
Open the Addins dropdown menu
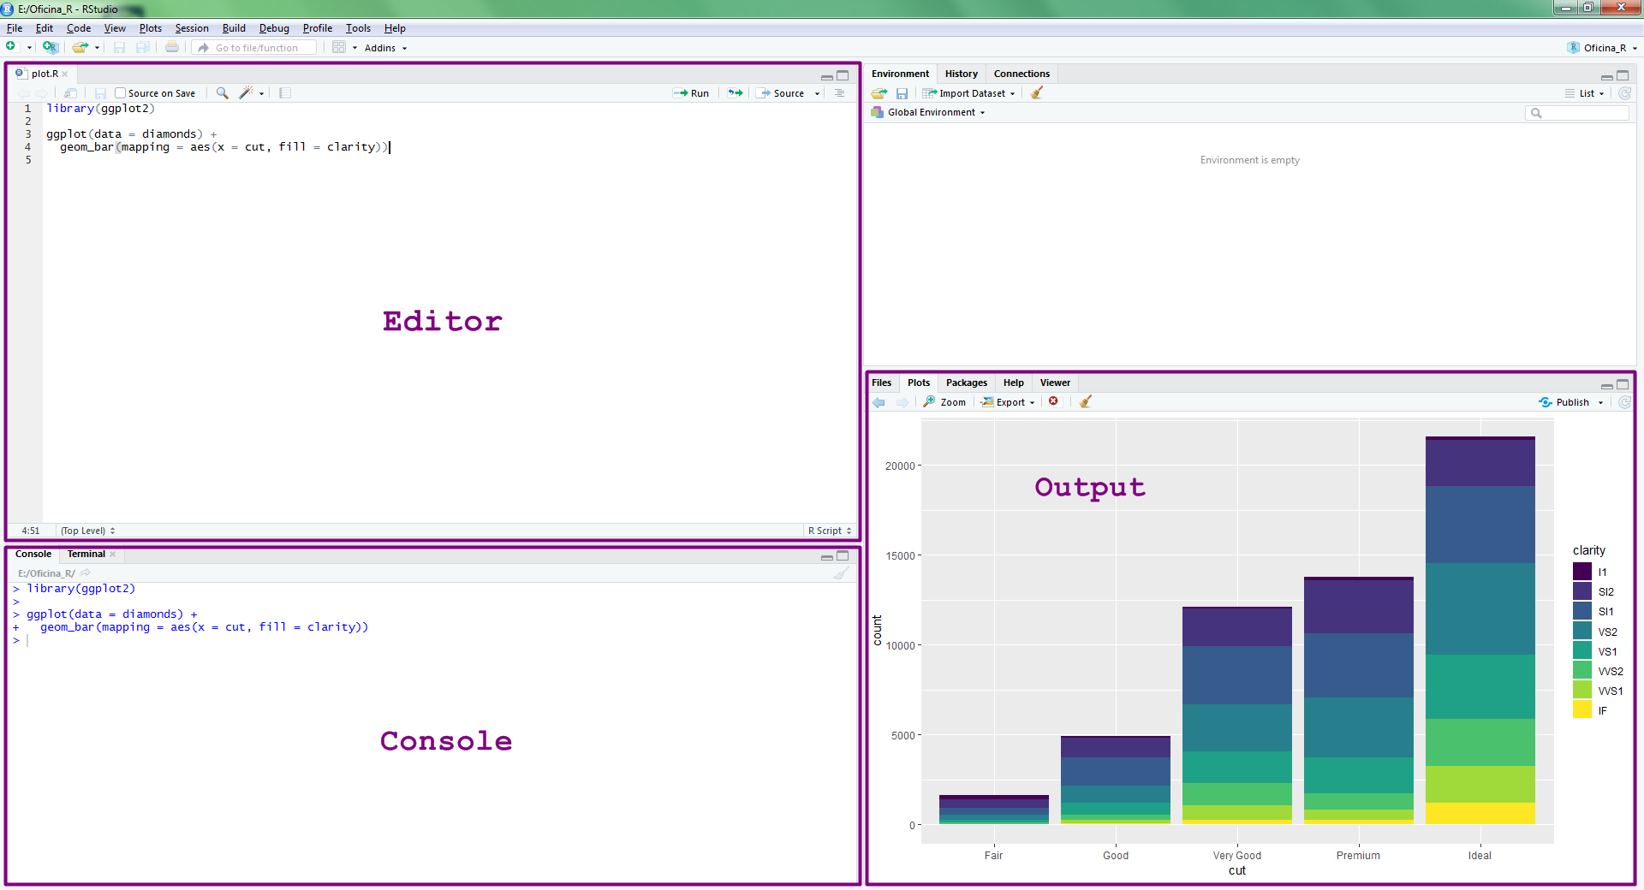[x=385, y=48]
